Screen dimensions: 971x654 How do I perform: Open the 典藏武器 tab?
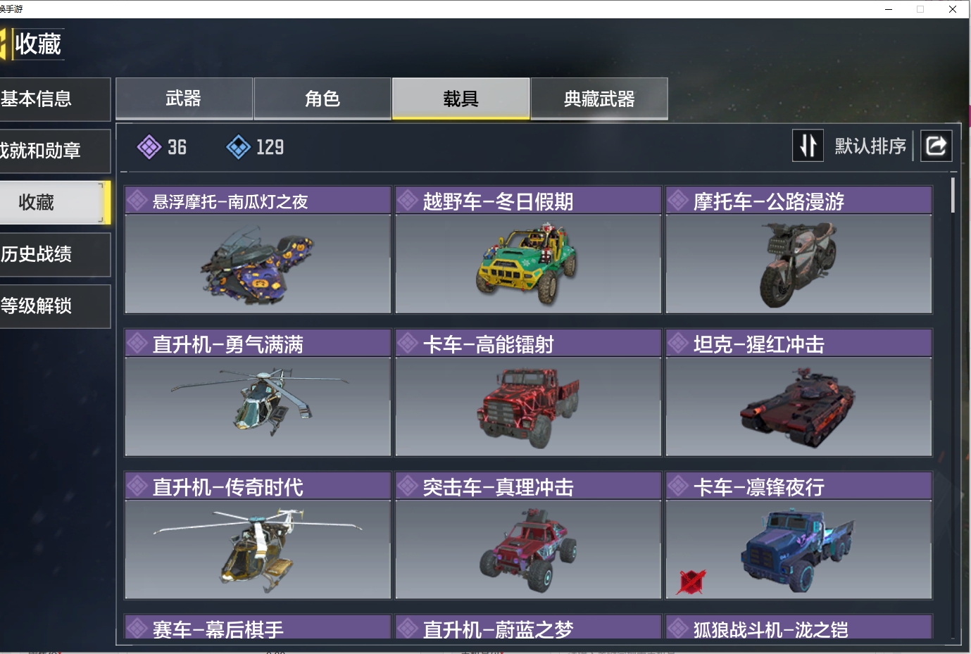tap(599, 99)
